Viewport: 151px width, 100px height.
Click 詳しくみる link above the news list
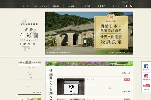click(x=126, y=73)
